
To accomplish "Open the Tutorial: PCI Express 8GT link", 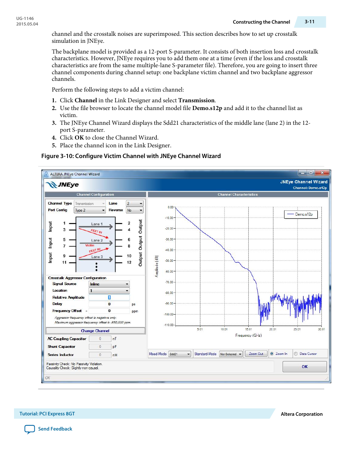I will [x=47, y=414].
